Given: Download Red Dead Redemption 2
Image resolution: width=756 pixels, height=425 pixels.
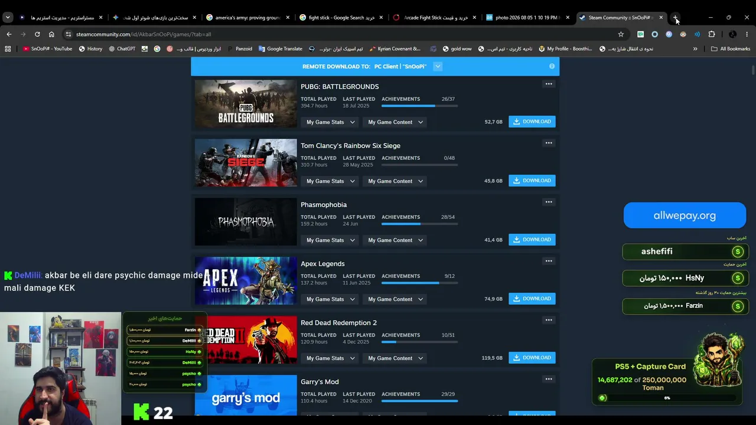Looking at the screenshot, I should pos(532,358).
